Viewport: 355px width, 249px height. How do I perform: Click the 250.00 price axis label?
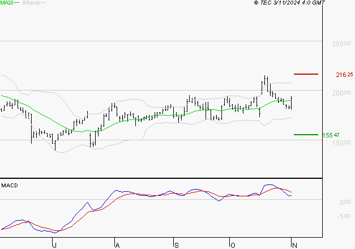coord(341,44)
